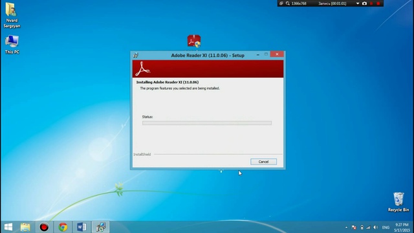Image resolution: width=414 pixels, height=233 pixels.
Task: Switch input language via ENG indicator
Action: [x=386, y=227]
